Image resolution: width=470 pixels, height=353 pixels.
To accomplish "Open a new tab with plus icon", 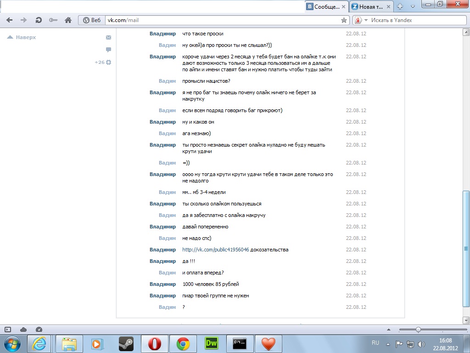I will 400,6.
